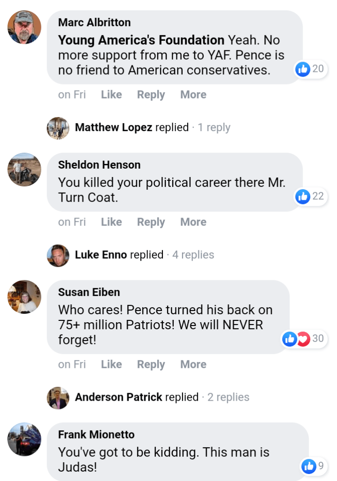Open Marc Albritton's profile picture

tap(24, 27)
